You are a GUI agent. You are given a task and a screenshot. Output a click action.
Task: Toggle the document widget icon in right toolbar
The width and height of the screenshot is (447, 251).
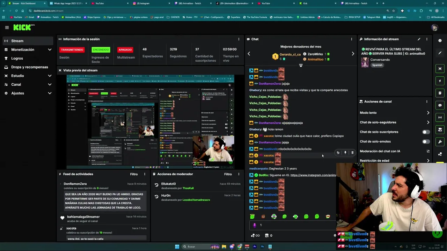click(440, 93)
